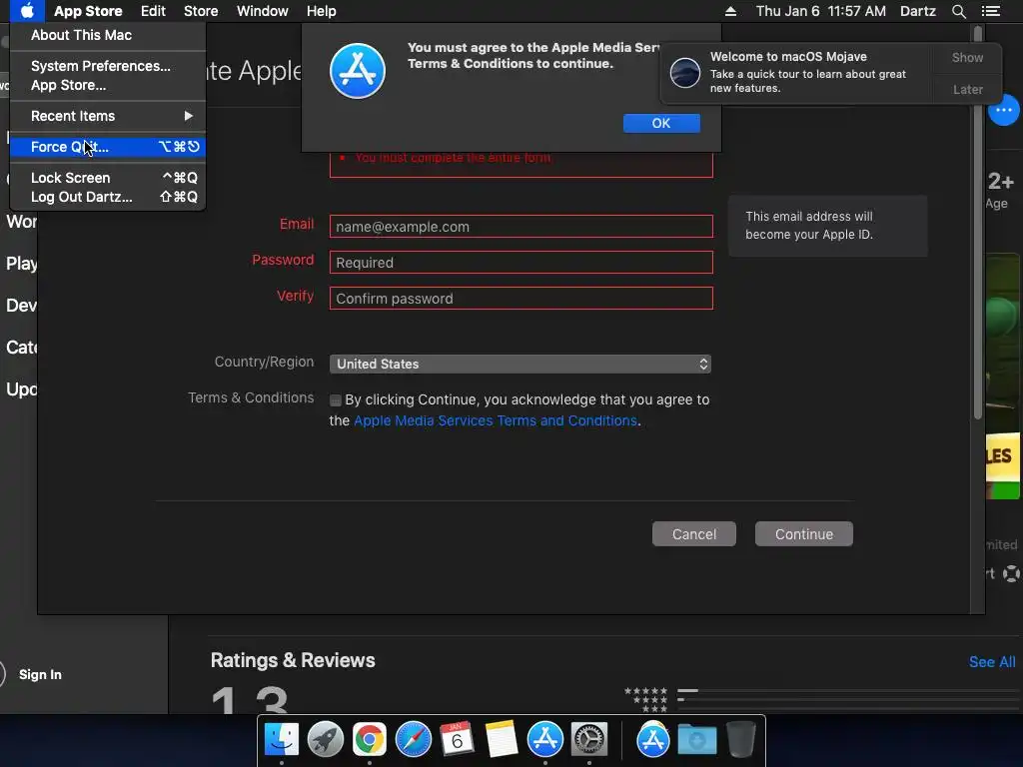This screenshot has height=767, width=1023.
Task: Select Lock Screen menu item
Action: click(108, 178)
